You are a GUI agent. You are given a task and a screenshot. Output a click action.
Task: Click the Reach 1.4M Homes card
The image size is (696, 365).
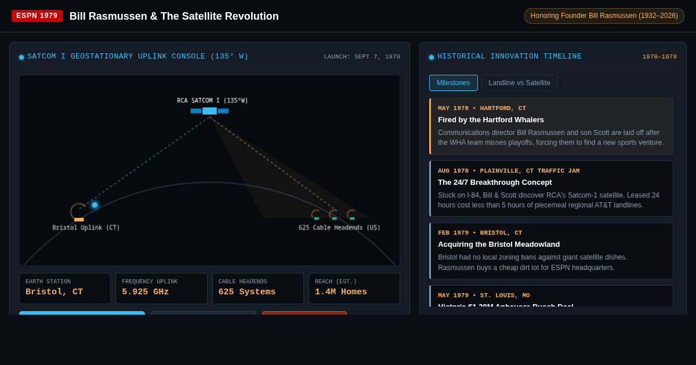pyautogui.click(x=354, y=289)
